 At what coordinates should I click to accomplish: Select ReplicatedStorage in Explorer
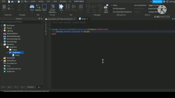tap(13, 36)
